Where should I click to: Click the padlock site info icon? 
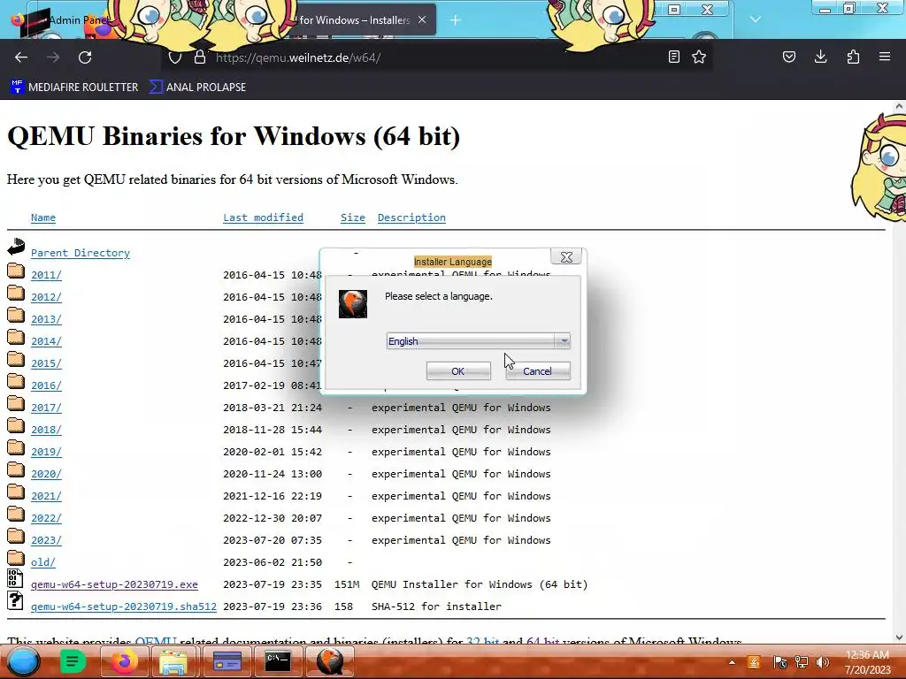point(199,57)
